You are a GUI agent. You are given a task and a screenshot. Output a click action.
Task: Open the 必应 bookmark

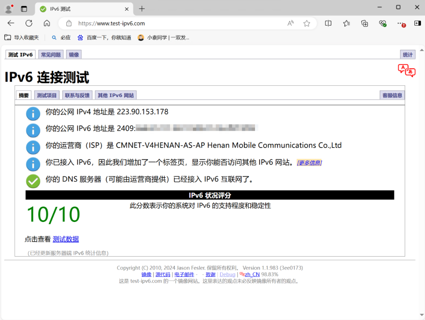[x=61, y=38]
